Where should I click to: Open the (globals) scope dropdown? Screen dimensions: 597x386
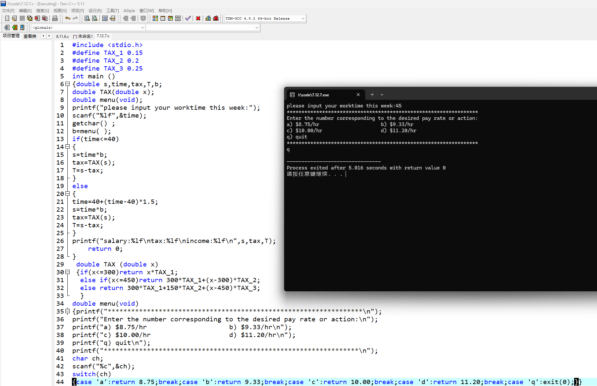88,27
